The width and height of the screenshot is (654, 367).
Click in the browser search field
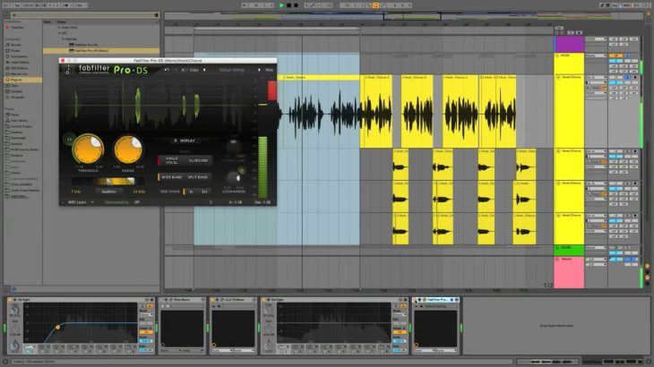[x=82, y=15]
